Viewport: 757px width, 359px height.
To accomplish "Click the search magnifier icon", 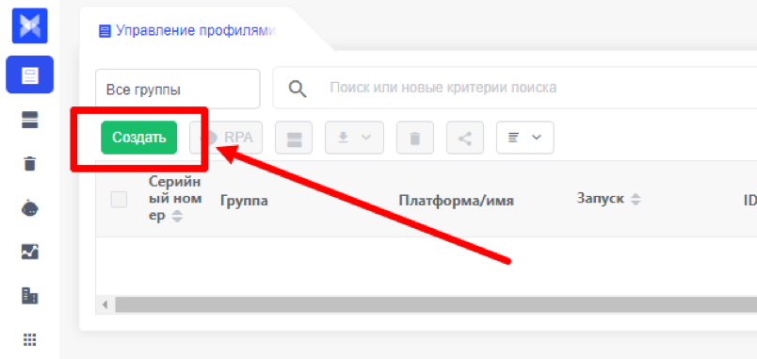I will [x=298, y=89].
